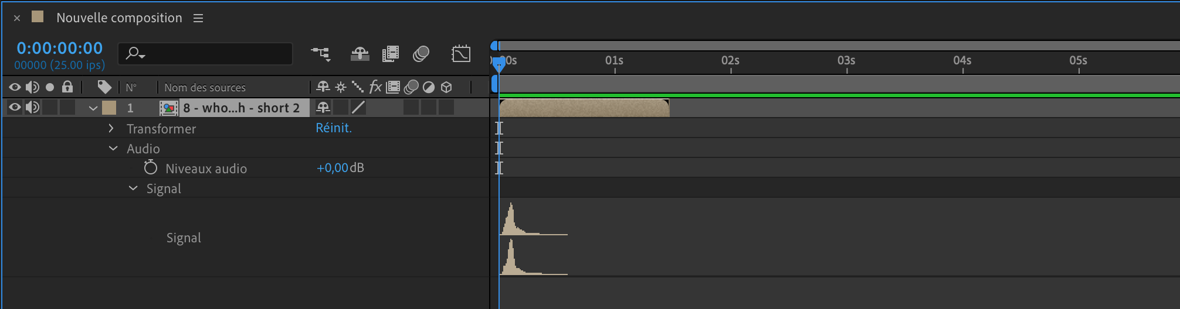1180x309 pixels.
Task: Enable the Niveaux audio stopwatch
Action: (151, 168)
